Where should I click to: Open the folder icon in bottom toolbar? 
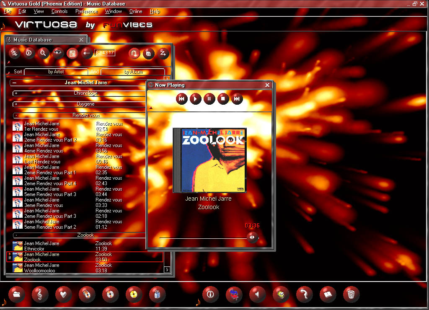pos(17,294)
